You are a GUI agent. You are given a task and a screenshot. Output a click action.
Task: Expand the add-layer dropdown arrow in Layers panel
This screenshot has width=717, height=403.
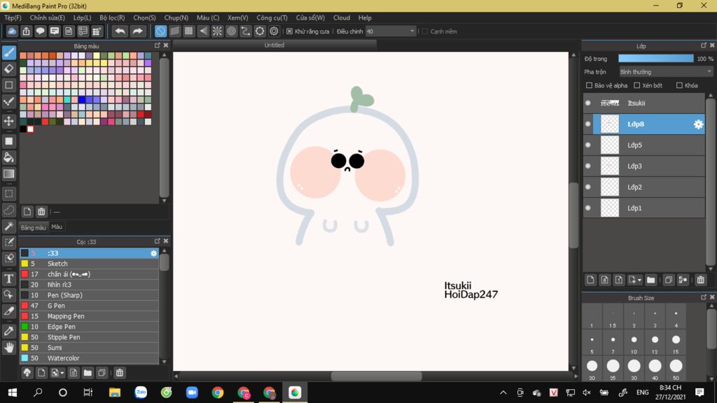(x=639, y=280)
